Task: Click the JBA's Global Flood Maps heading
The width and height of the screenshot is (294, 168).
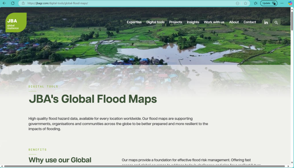Action: click(93, 99)
